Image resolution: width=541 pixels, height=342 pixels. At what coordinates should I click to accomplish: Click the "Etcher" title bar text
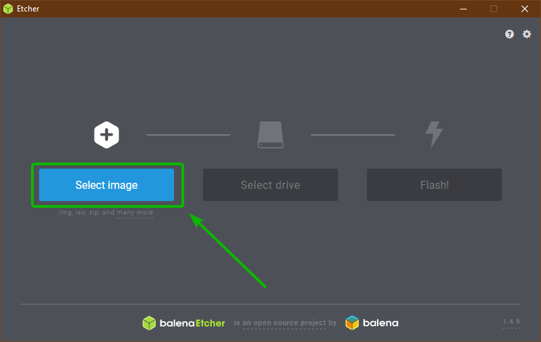(x=28, y=9)
